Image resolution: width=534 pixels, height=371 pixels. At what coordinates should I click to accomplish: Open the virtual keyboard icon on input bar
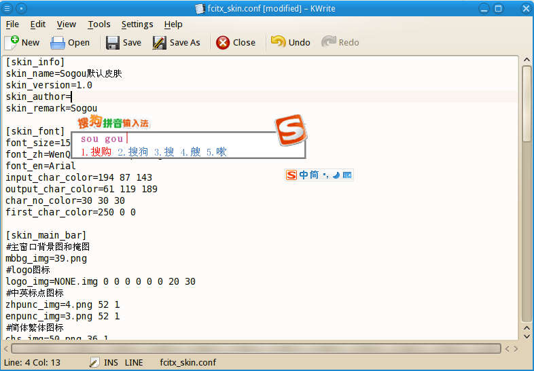347,175
